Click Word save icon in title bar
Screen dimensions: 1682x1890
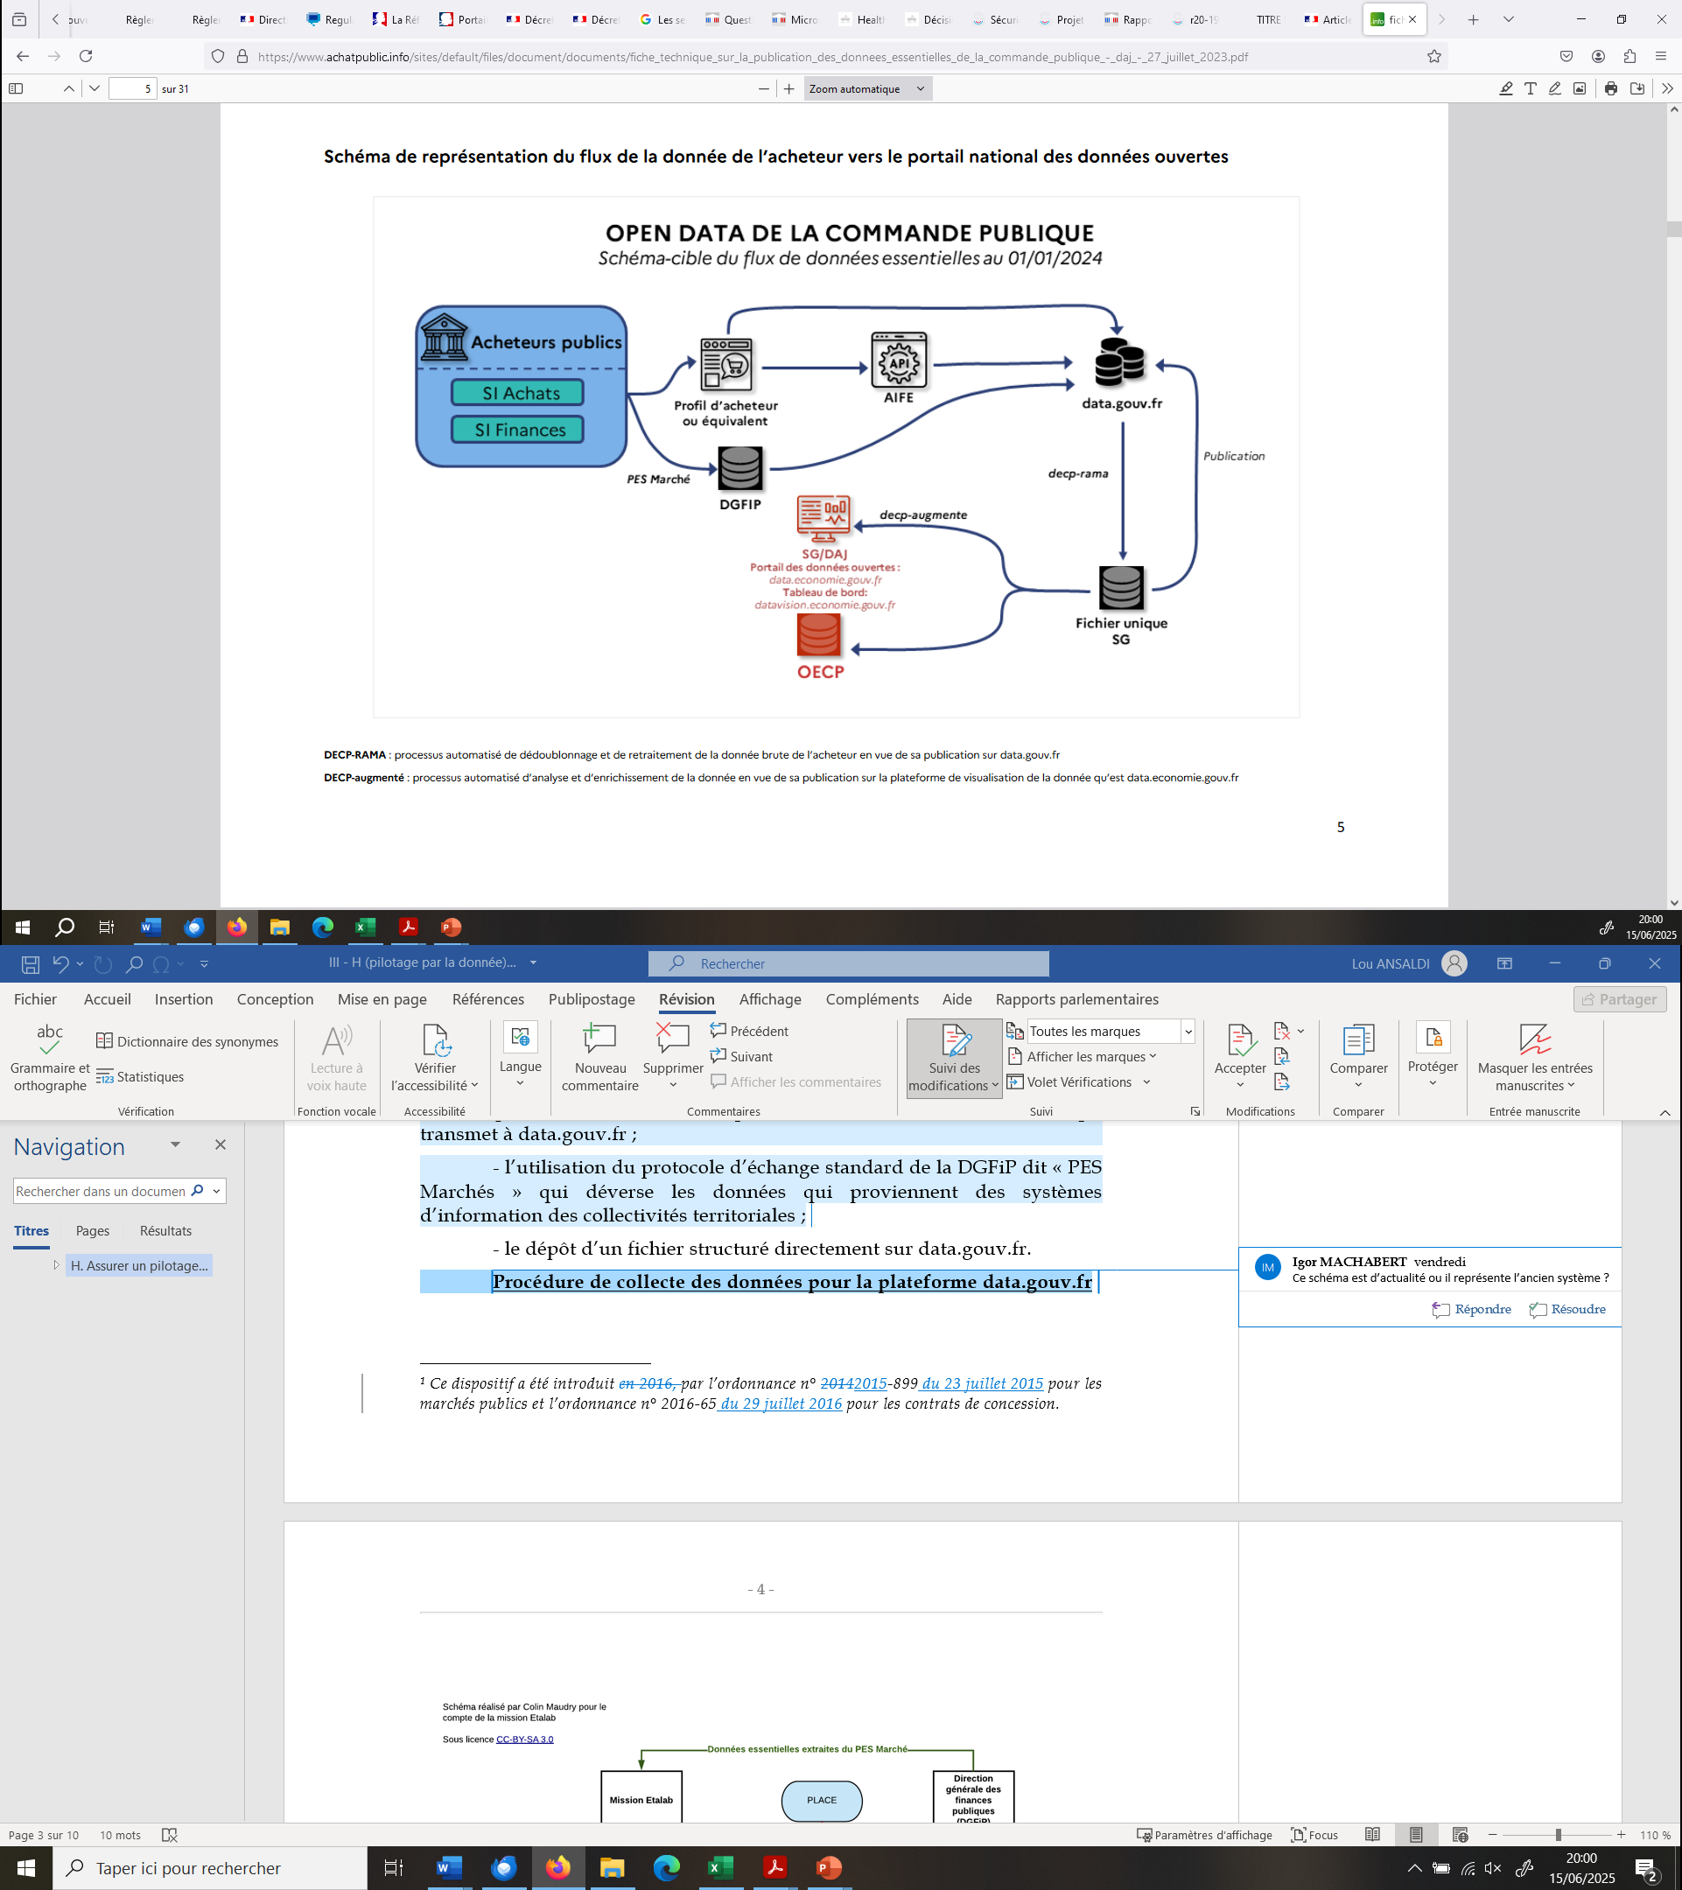coord(31,964)
